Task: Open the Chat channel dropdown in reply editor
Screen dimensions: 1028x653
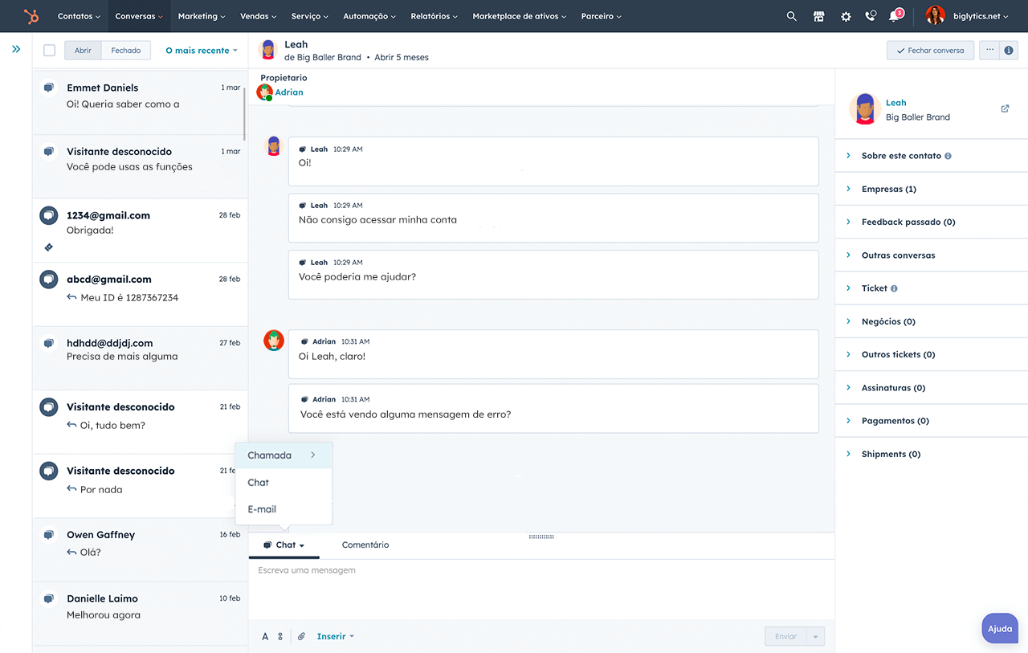Action: [284, 545]
